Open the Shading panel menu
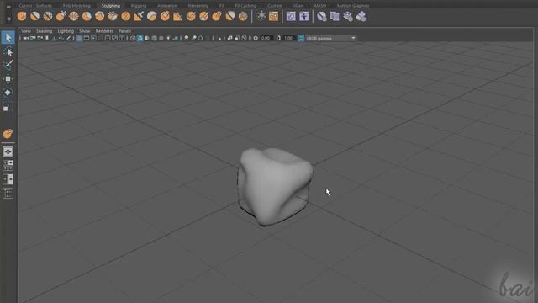This screenshot has height=303, width=538. click(x=45, y=31)
